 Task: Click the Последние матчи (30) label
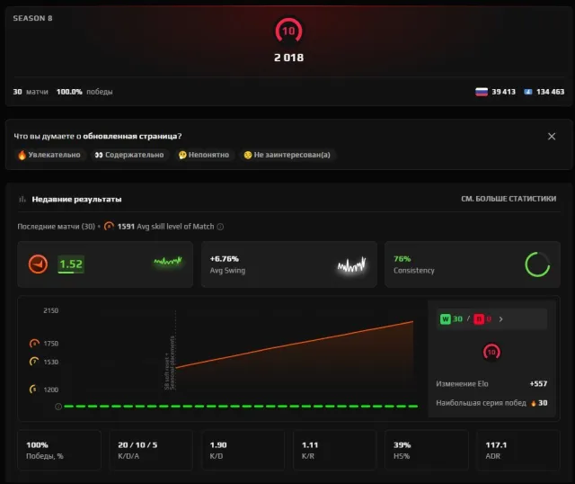56,227
